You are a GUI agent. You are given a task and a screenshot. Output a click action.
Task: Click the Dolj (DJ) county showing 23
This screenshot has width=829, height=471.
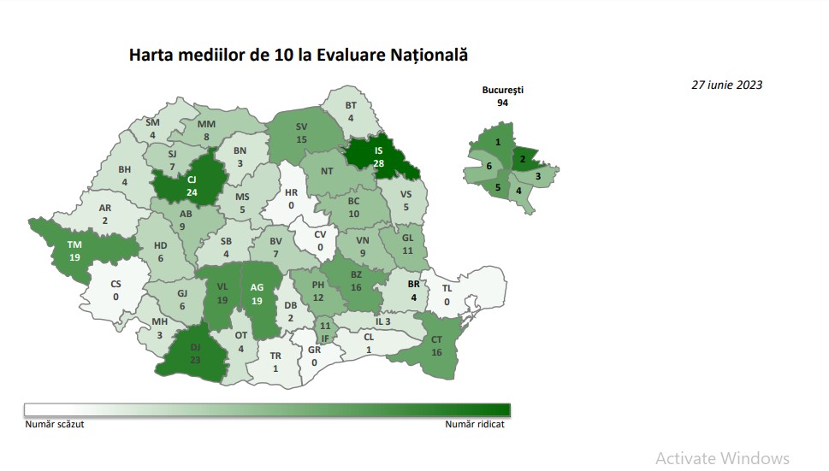coord(193,353)
